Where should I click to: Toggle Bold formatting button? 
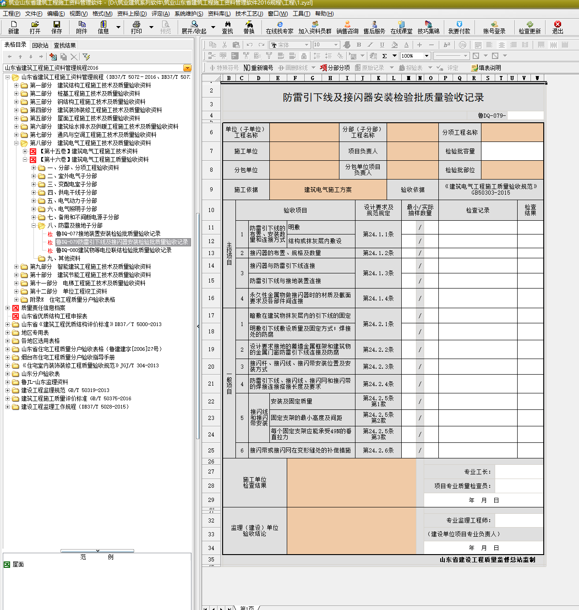click(x=359, y=44)
